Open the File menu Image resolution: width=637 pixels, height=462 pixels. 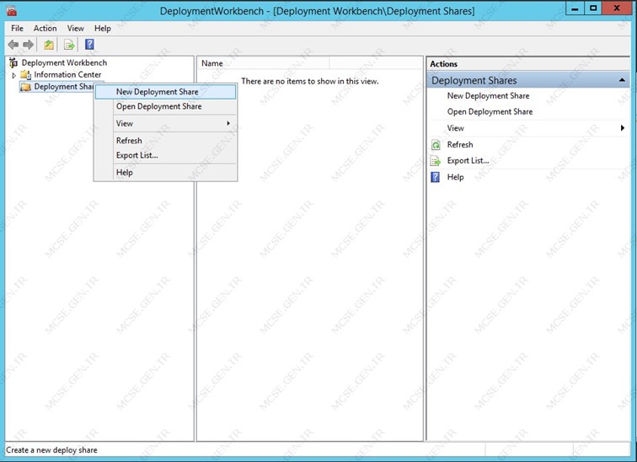pos(17,28)
